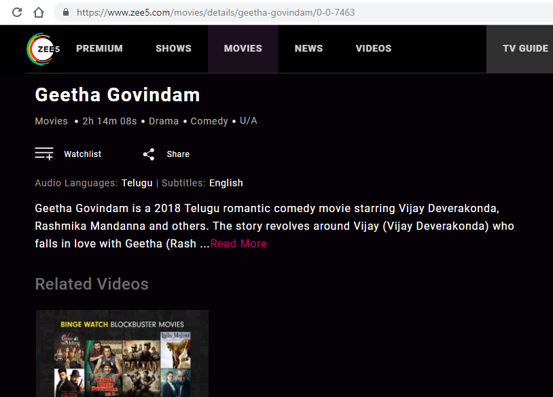The image size is (553, 397).
Task: Open the PREMIUM section
Action: click(99, 48)
